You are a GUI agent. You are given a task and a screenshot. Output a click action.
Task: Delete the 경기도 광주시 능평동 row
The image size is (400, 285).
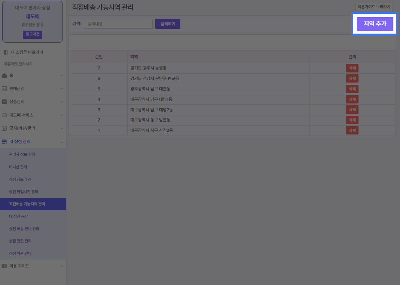click(x=352, y=68)
